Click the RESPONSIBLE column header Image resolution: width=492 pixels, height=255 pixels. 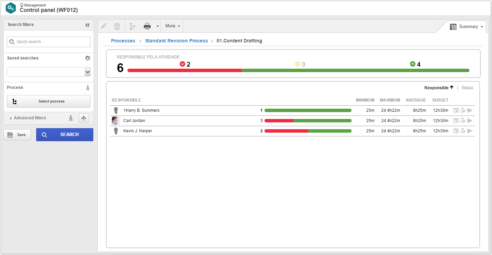pos(126,100)
